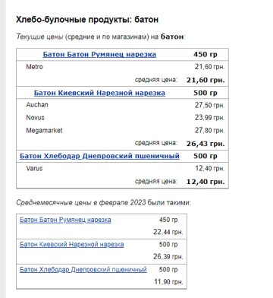Click February price 26,39 грн.
This screenshot has height=298, width=273.
tap(168, 257)
